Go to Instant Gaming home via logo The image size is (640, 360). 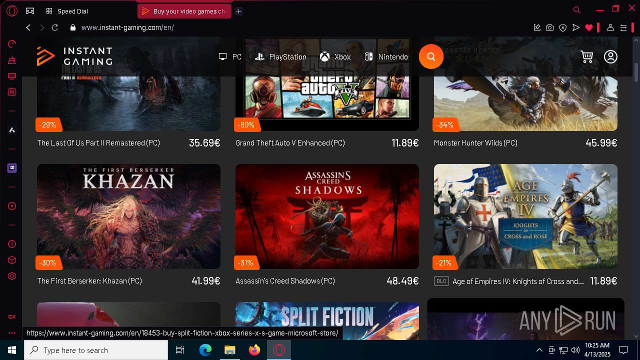tap(74, 56)
